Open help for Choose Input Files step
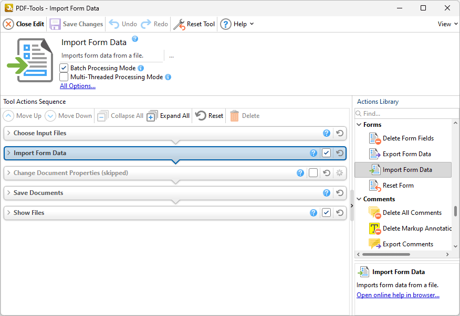Image resolution: width=460 pixels, height=316 pixels. (327, 133)
